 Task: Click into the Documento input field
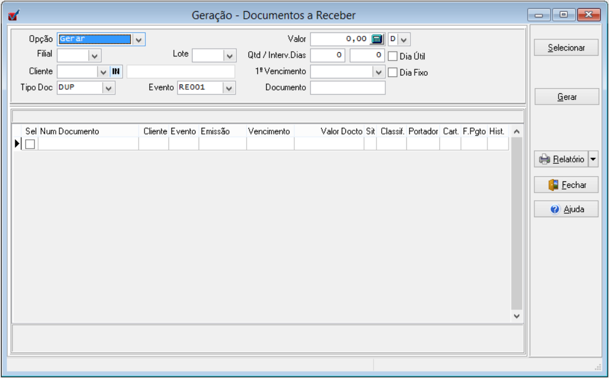(348, 88)
